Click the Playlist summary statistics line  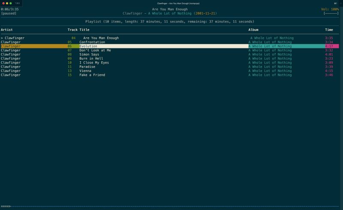[170, 22]
